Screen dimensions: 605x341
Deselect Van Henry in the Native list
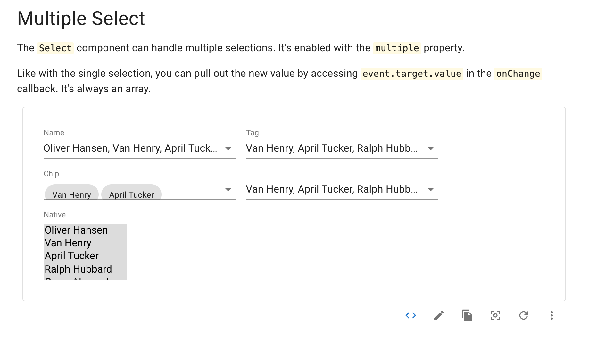(68, 243)
